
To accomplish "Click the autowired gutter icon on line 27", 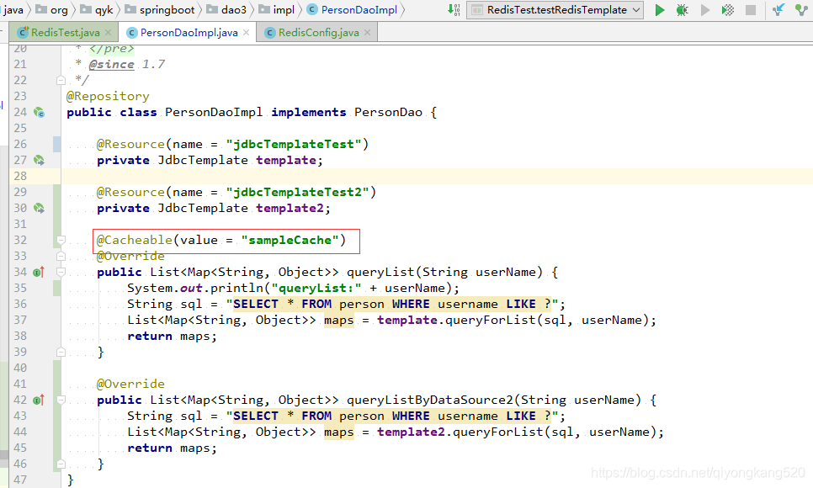I will 39,160.
